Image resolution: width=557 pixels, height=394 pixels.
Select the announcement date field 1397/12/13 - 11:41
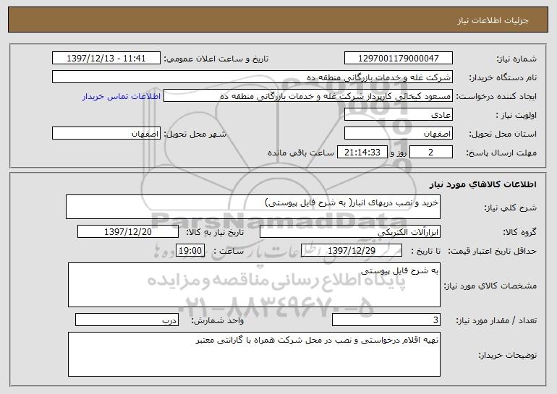coord(106,59)
